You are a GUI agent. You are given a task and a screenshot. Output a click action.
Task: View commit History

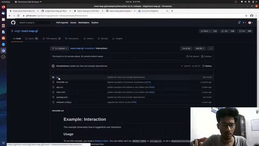207,66
